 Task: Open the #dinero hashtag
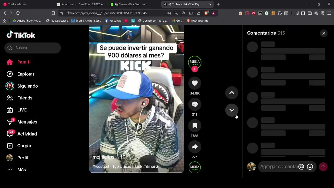coord(151,167)
